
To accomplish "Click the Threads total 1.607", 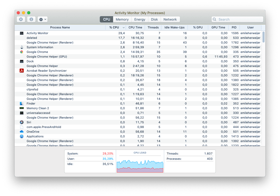I will coord(208,154).
